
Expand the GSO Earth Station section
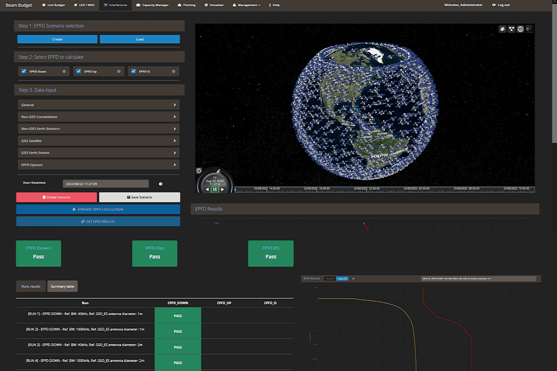click(98, 153)
